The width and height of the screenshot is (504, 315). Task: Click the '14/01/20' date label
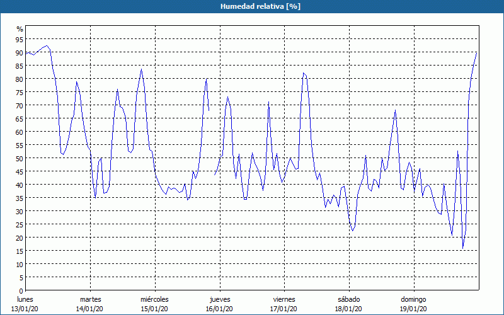(89, 309)
